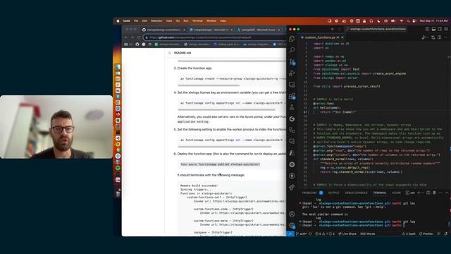Image resolution: width=451 pixels, height=254 pixels.
Task: Click the remote window indicator in status bar
Action: [290, 234]
